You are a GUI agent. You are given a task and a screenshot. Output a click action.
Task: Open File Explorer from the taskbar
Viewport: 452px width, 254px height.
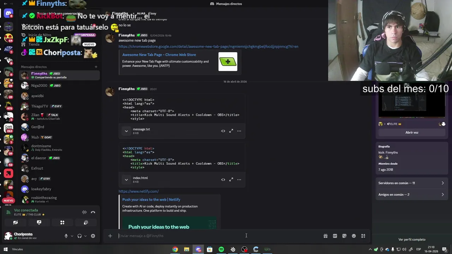point(186,249)
